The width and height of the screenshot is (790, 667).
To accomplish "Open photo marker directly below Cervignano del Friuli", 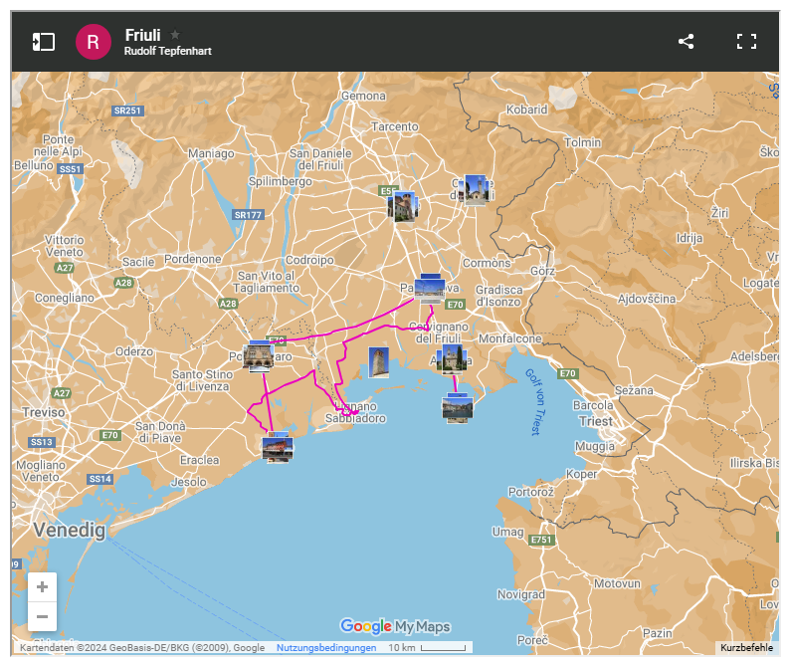I will (x=452, y=359).
